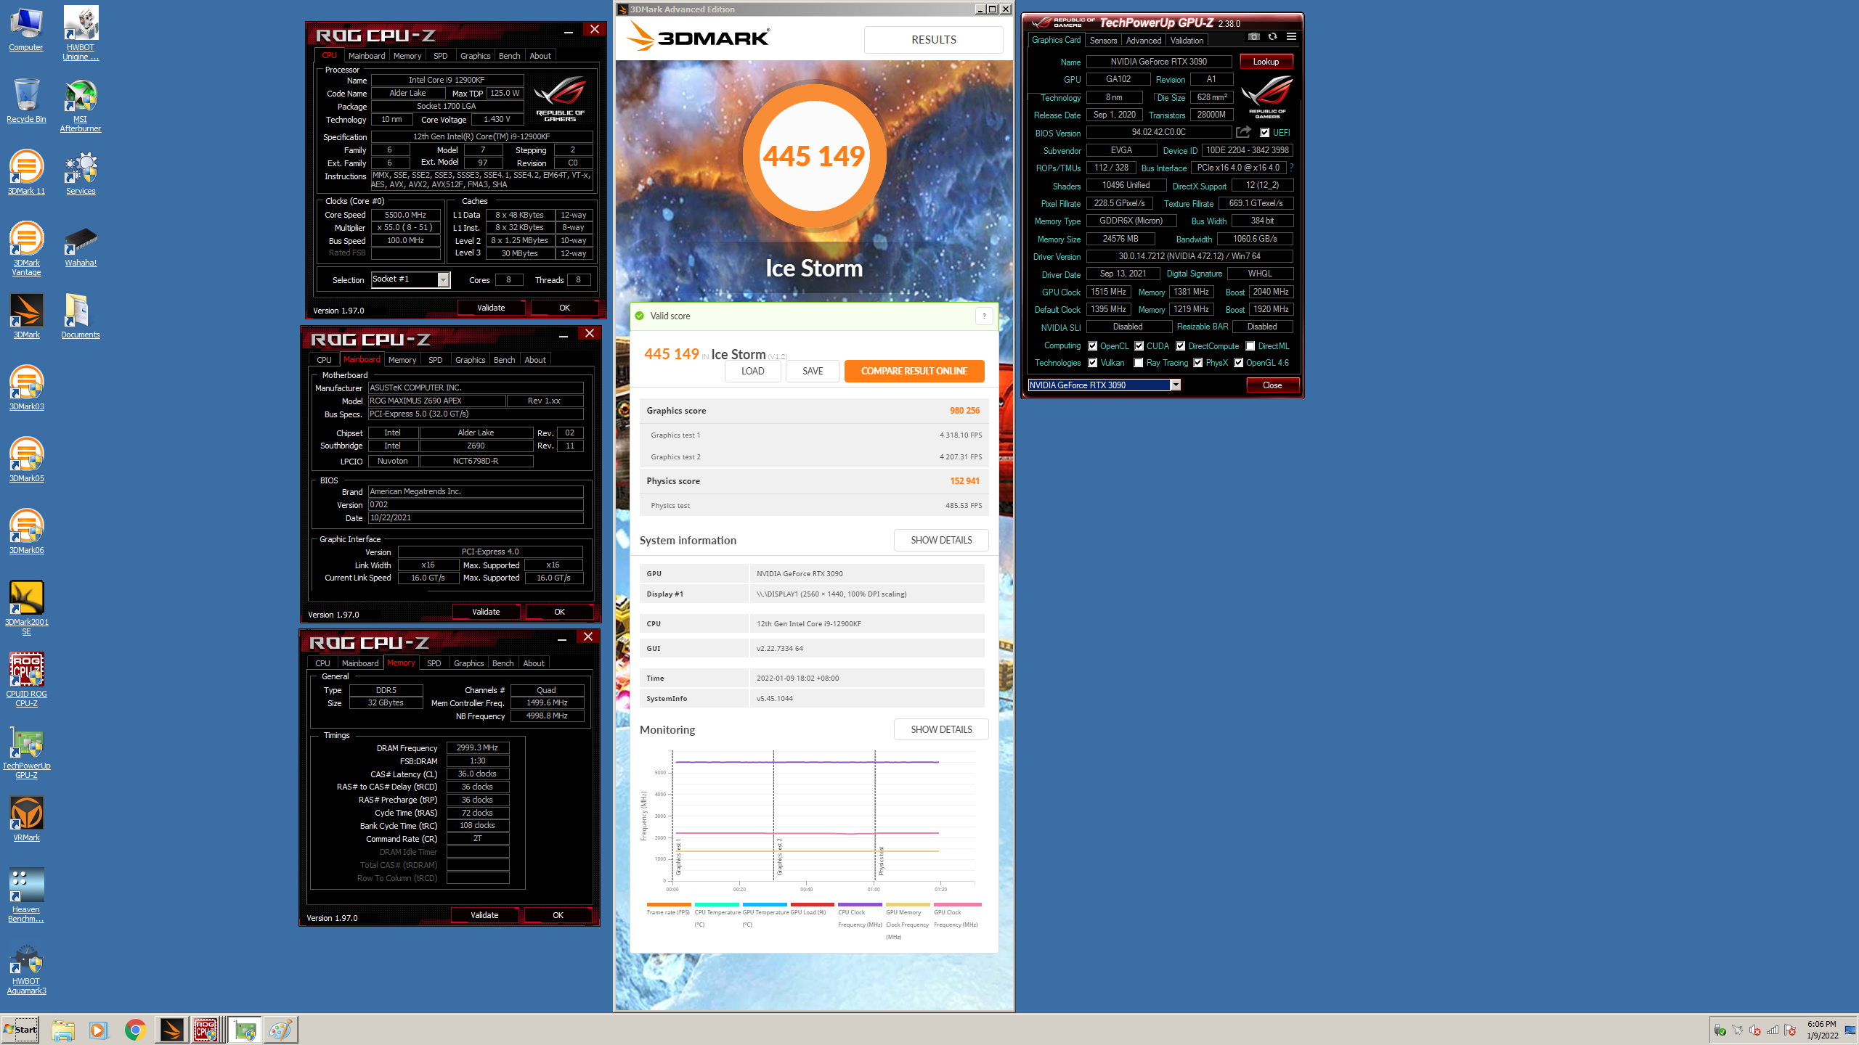Click the Chrome taskbar icon
Image resolution: width=1859 pixels, height=1045 pixels.
tap(135, 1030)
